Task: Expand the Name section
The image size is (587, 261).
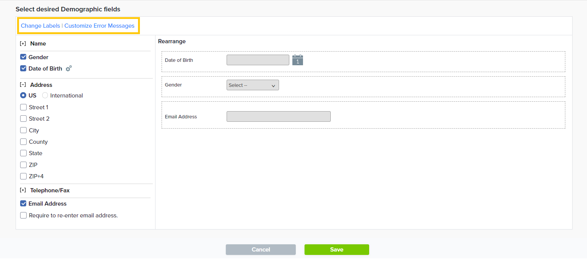Action: point(23,44)
